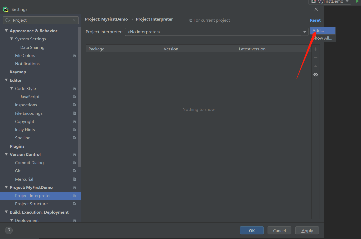Click the settings tree vertical scrollbar
Image resolution: width=361 pixels, height=239 pixels.
[80, 98]
